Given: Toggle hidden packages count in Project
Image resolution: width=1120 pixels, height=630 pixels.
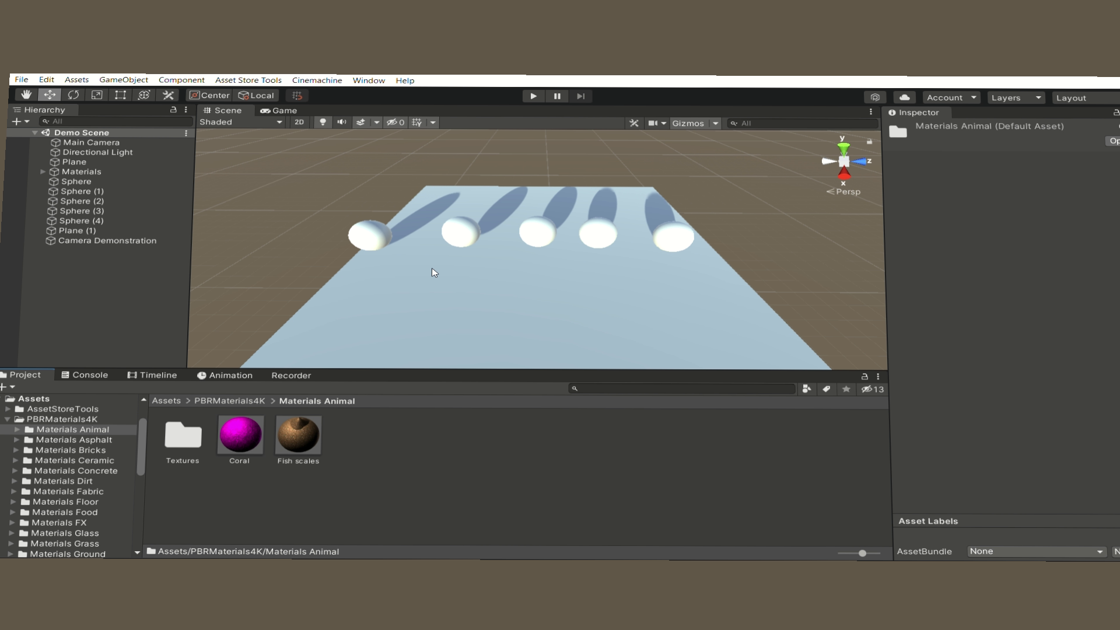Looking at the screenshot, I should coord(873,389).
